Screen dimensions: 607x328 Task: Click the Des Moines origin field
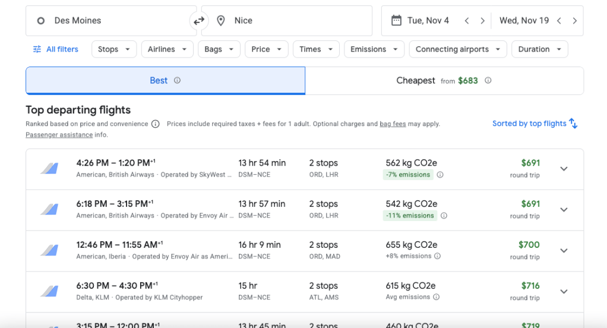[x=111, y=21]
